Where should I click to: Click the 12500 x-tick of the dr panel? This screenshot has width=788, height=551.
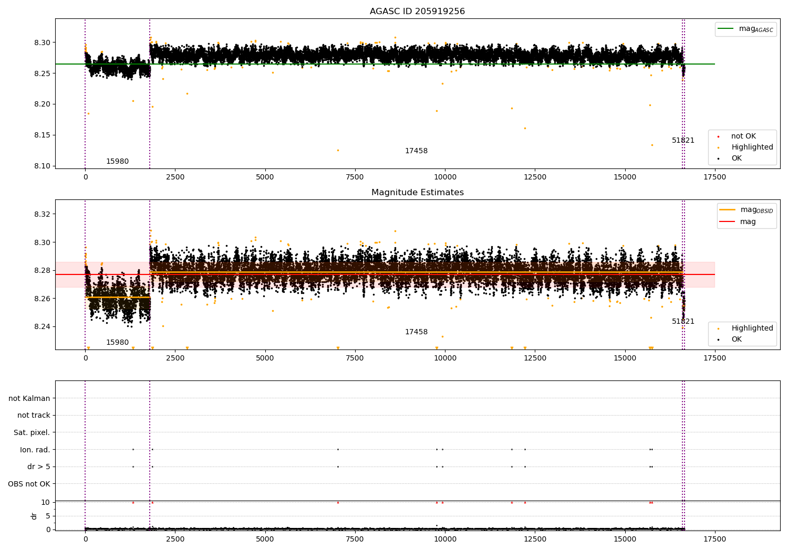535,539
